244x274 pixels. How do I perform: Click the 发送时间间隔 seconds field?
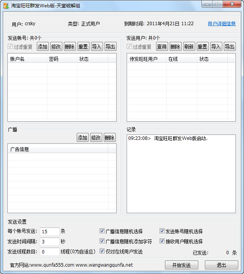(50, 241)
